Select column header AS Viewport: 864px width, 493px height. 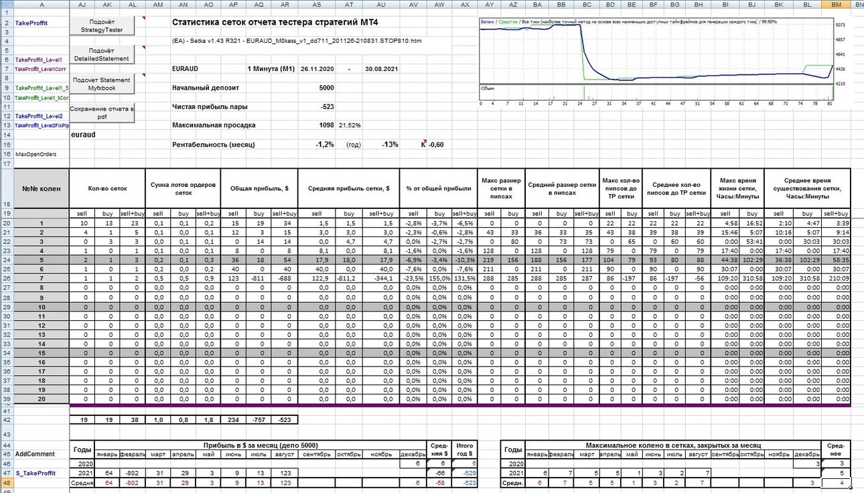point(316,4)
